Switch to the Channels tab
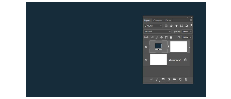 (x=158, y=20)
